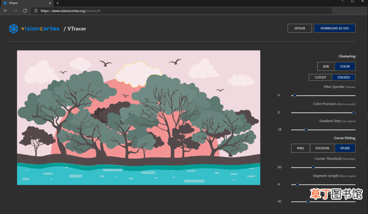Screen dimensions: 368x214
Task: Click the address bar URL field
Action: point(182,11)
